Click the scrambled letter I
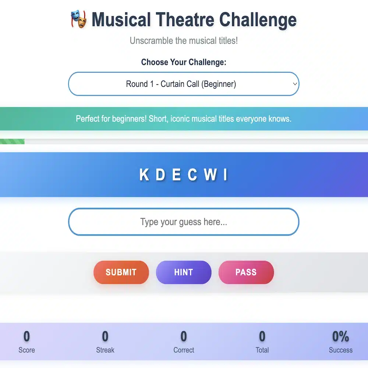 click(225, 175)
